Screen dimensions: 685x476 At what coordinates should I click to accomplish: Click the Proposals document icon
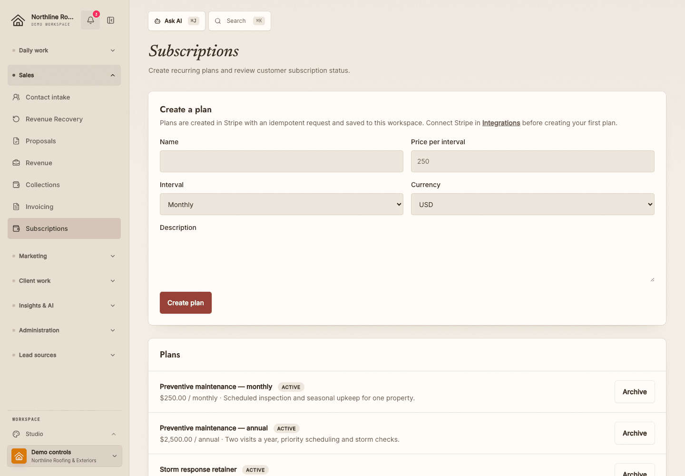pyautogui.click(x=16, y=141)
